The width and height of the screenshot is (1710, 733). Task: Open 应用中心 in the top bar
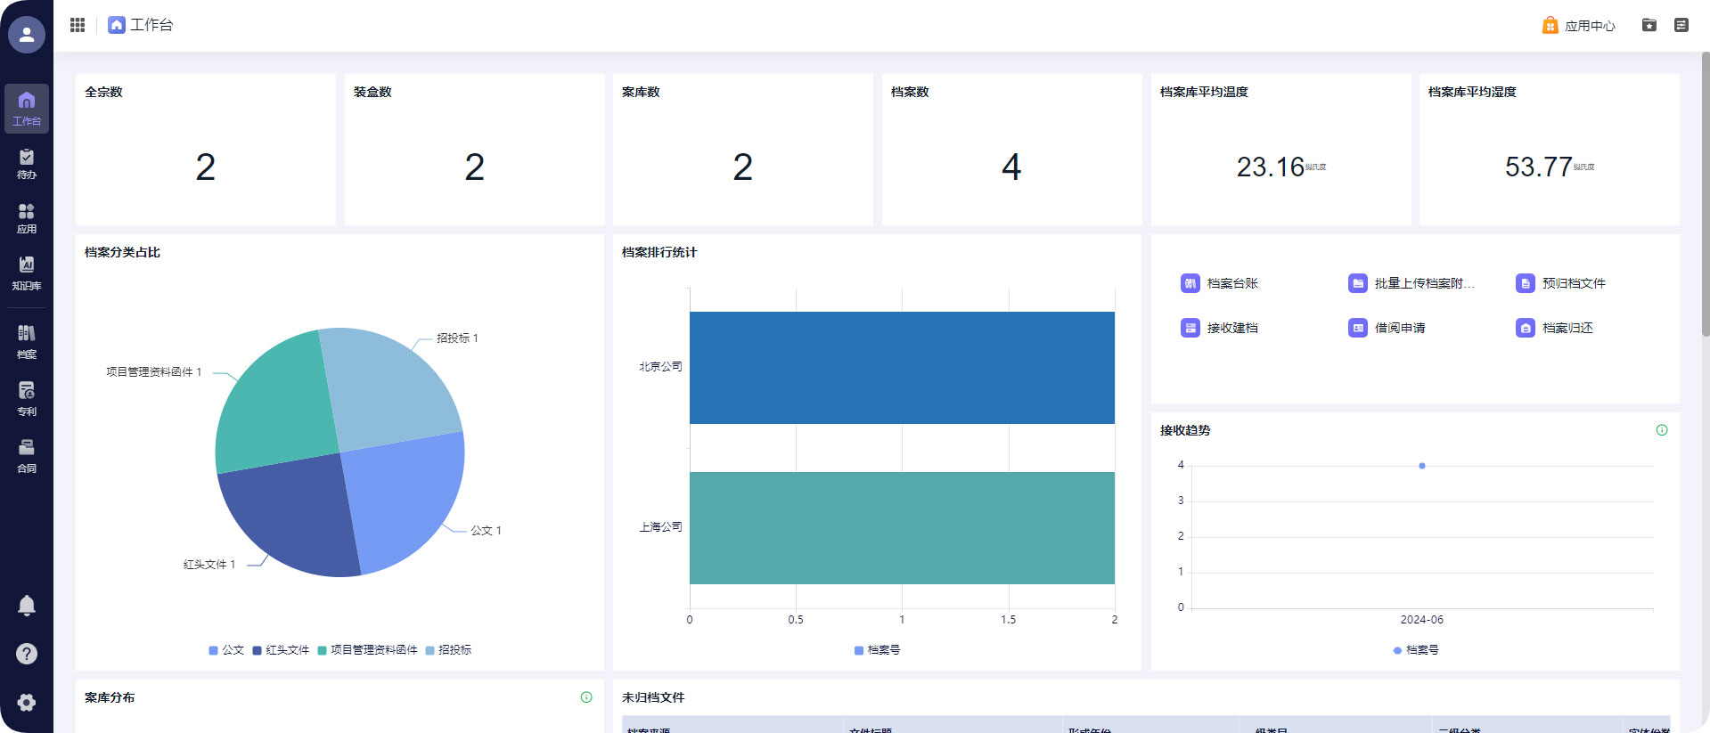pyautogui.click(x=1579, y=26)
